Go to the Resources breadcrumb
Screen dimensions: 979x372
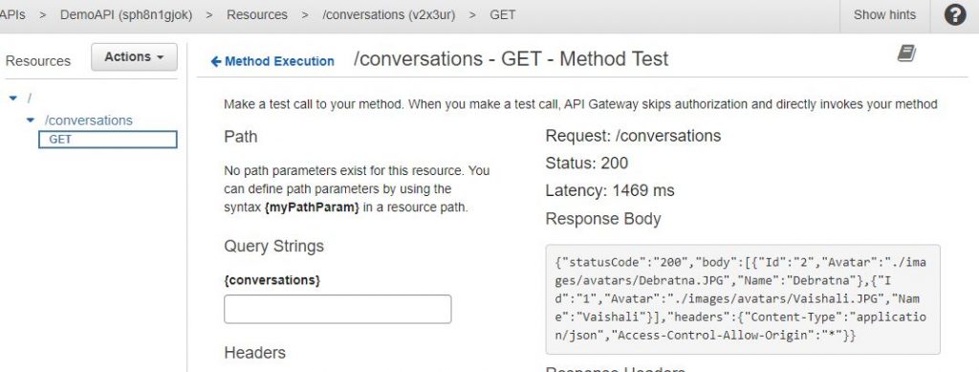coord(257,14)
